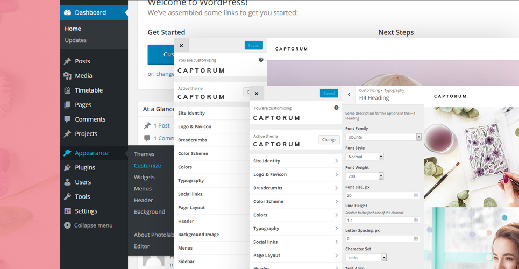Expand Site Identity in the front customizer
519x269 pixels.
click(296, 161)
